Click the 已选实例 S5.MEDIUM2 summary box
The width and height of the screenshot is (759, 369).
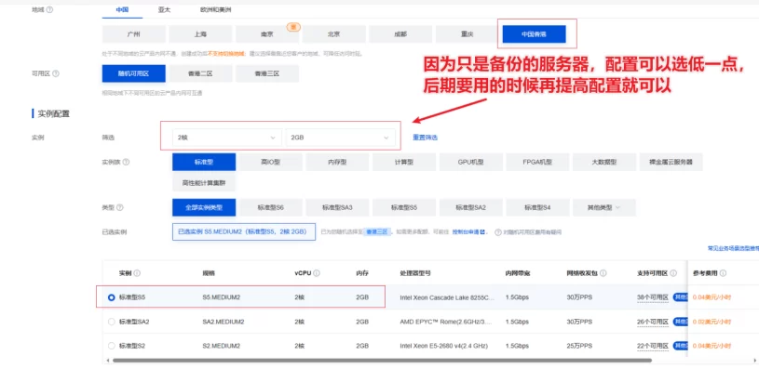244,231
